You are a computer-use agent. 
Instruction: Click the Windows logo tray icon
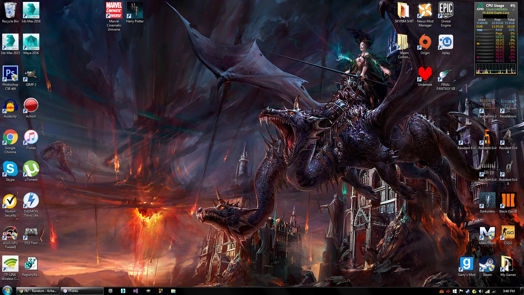(454, 291)
